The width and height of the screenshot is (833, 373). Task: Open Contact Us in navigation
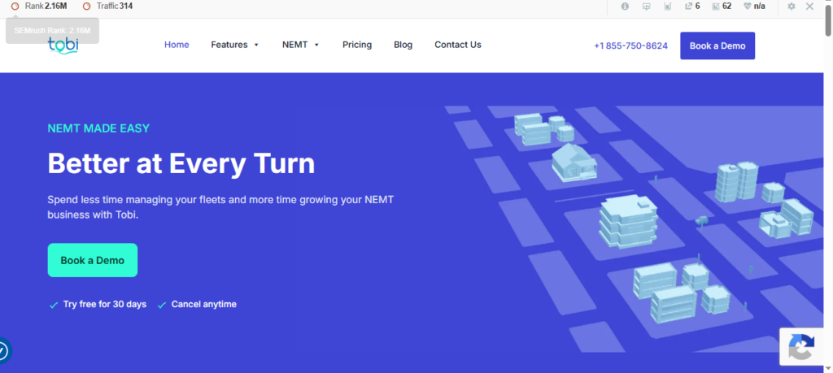458,45
